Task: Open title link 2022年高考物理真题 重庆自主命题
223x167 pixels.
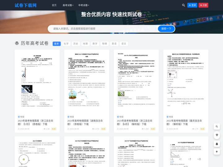Action: click(x=184, y=122)
